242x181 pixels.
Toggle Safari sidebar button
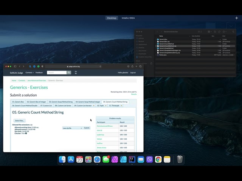(15, 66)
